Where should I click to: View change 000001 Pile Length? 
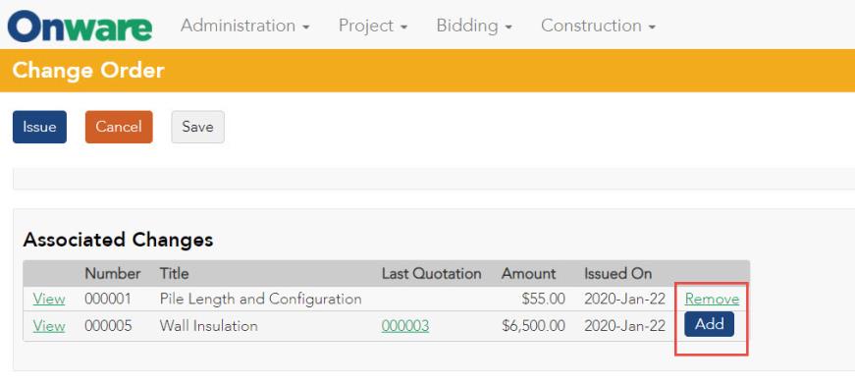click(x=49, y=299)
